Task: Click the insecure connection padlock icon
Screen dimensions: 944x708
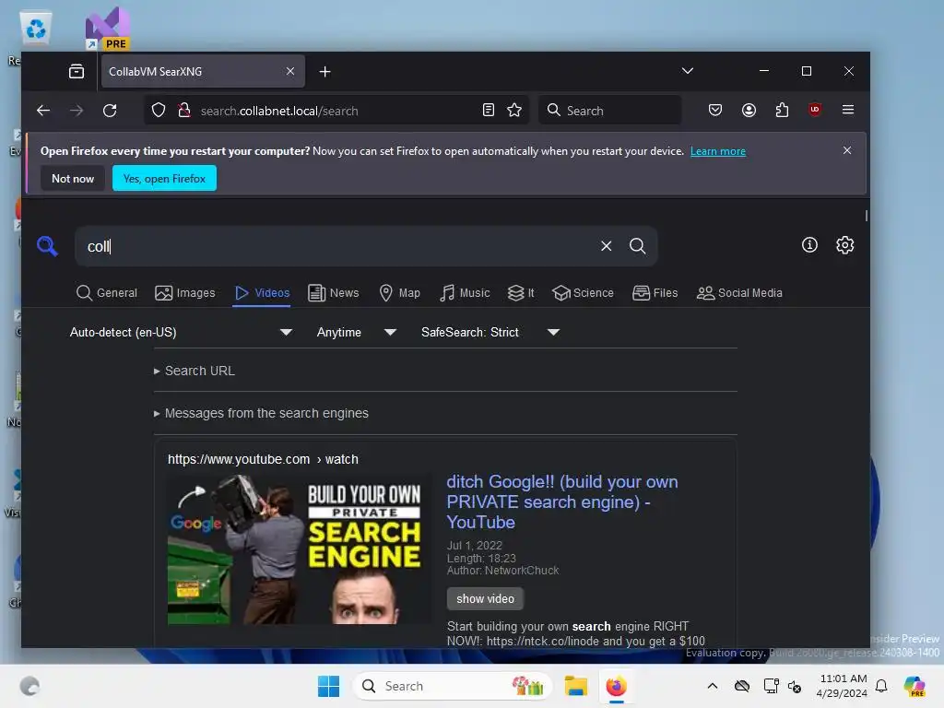Action: 184,111
